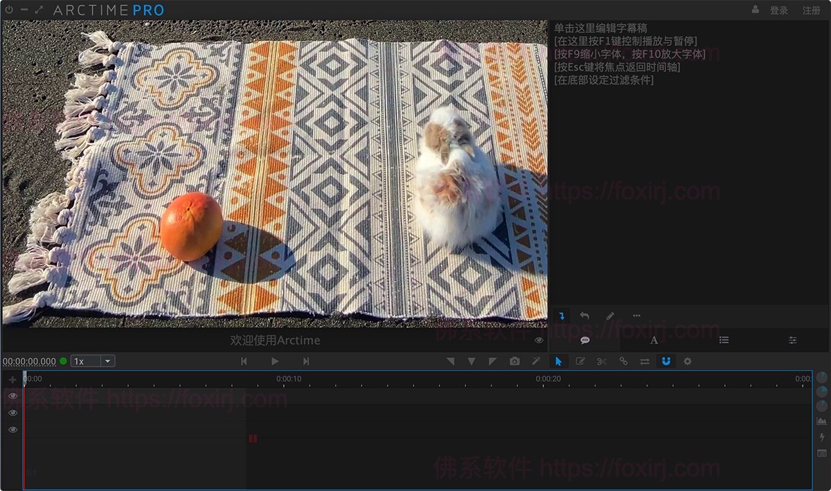Click the speech bubble subtitle icon
This screenshot has height=491, width=831.
click(x=584, y=340)
